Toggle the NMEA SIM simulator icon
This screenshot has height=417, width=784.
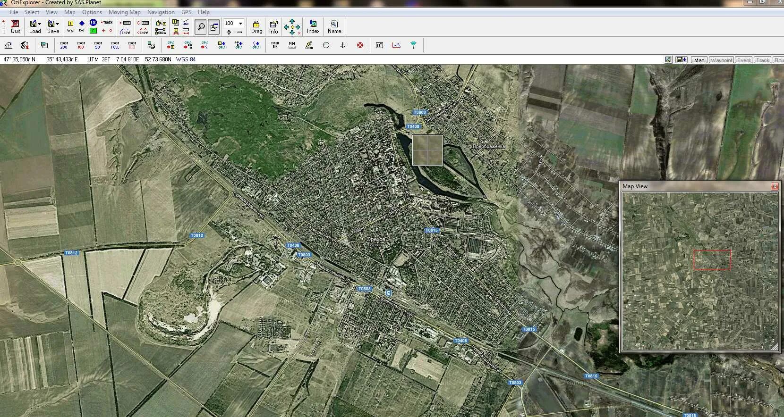275,45
